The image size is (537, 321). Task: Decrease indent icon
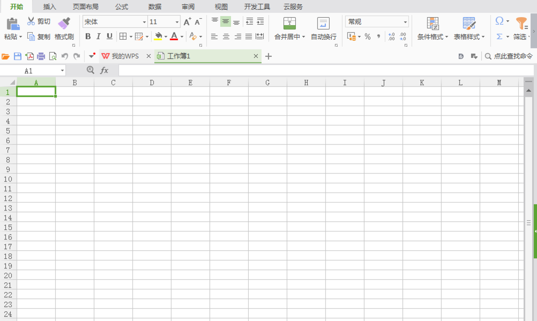250,21
